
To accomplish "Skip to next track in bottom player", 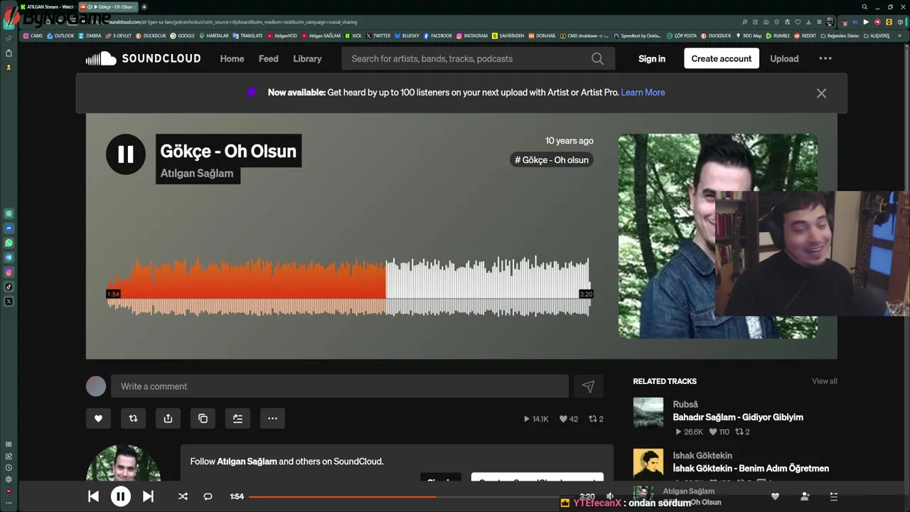I will click(148, 496).
